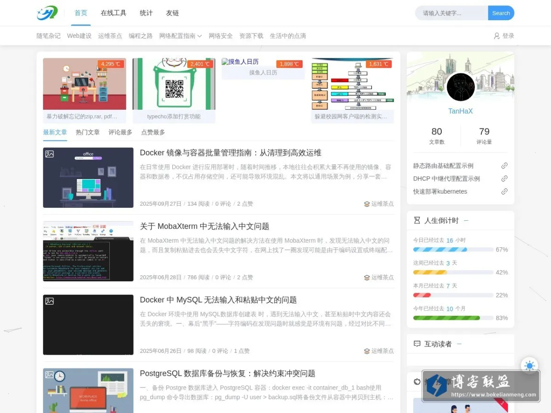Viewport: 551px width, 413px height.
Task: Collapse the 互动读者 widget
Action: [459, 344]
